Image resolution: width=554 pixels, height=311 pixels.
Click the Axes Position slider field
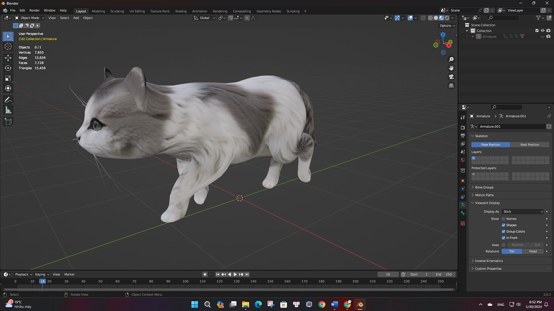tap(525, 245)
